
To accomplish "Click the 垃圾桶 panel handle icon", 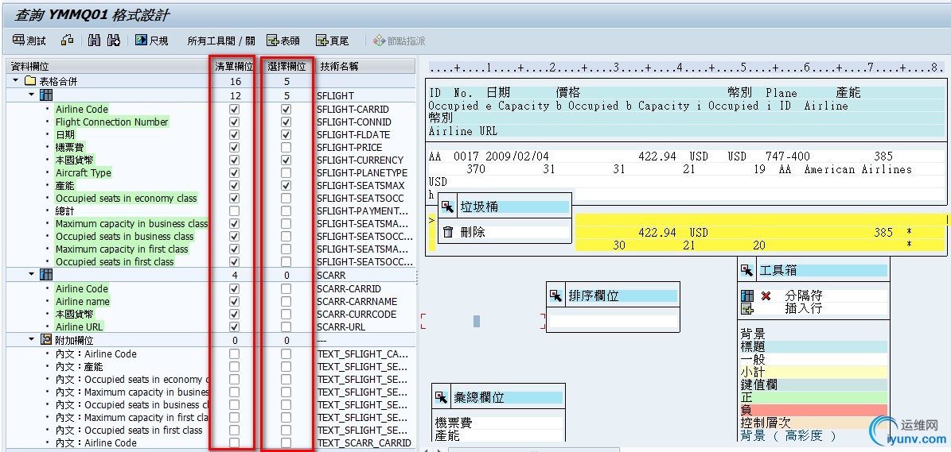I will [x=447, y=207].
